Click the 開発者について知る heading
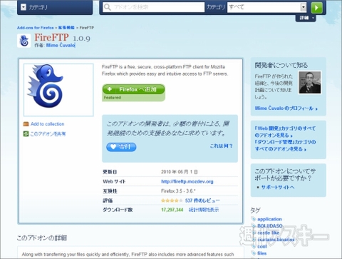 tap(281, 65)
